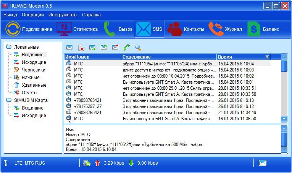Open the Вызов call section
Screen dimensions: 292x173
(118, 29)
